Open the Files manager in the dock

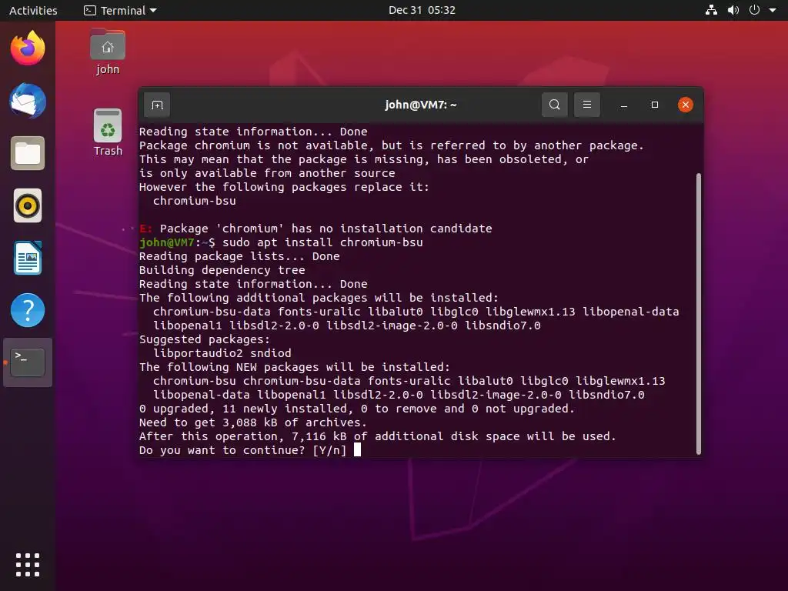click(28, 153)
